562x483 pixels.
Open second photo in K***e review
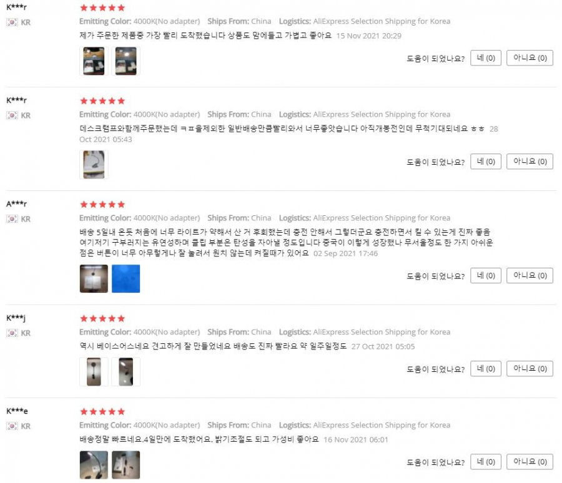[126, 465]
